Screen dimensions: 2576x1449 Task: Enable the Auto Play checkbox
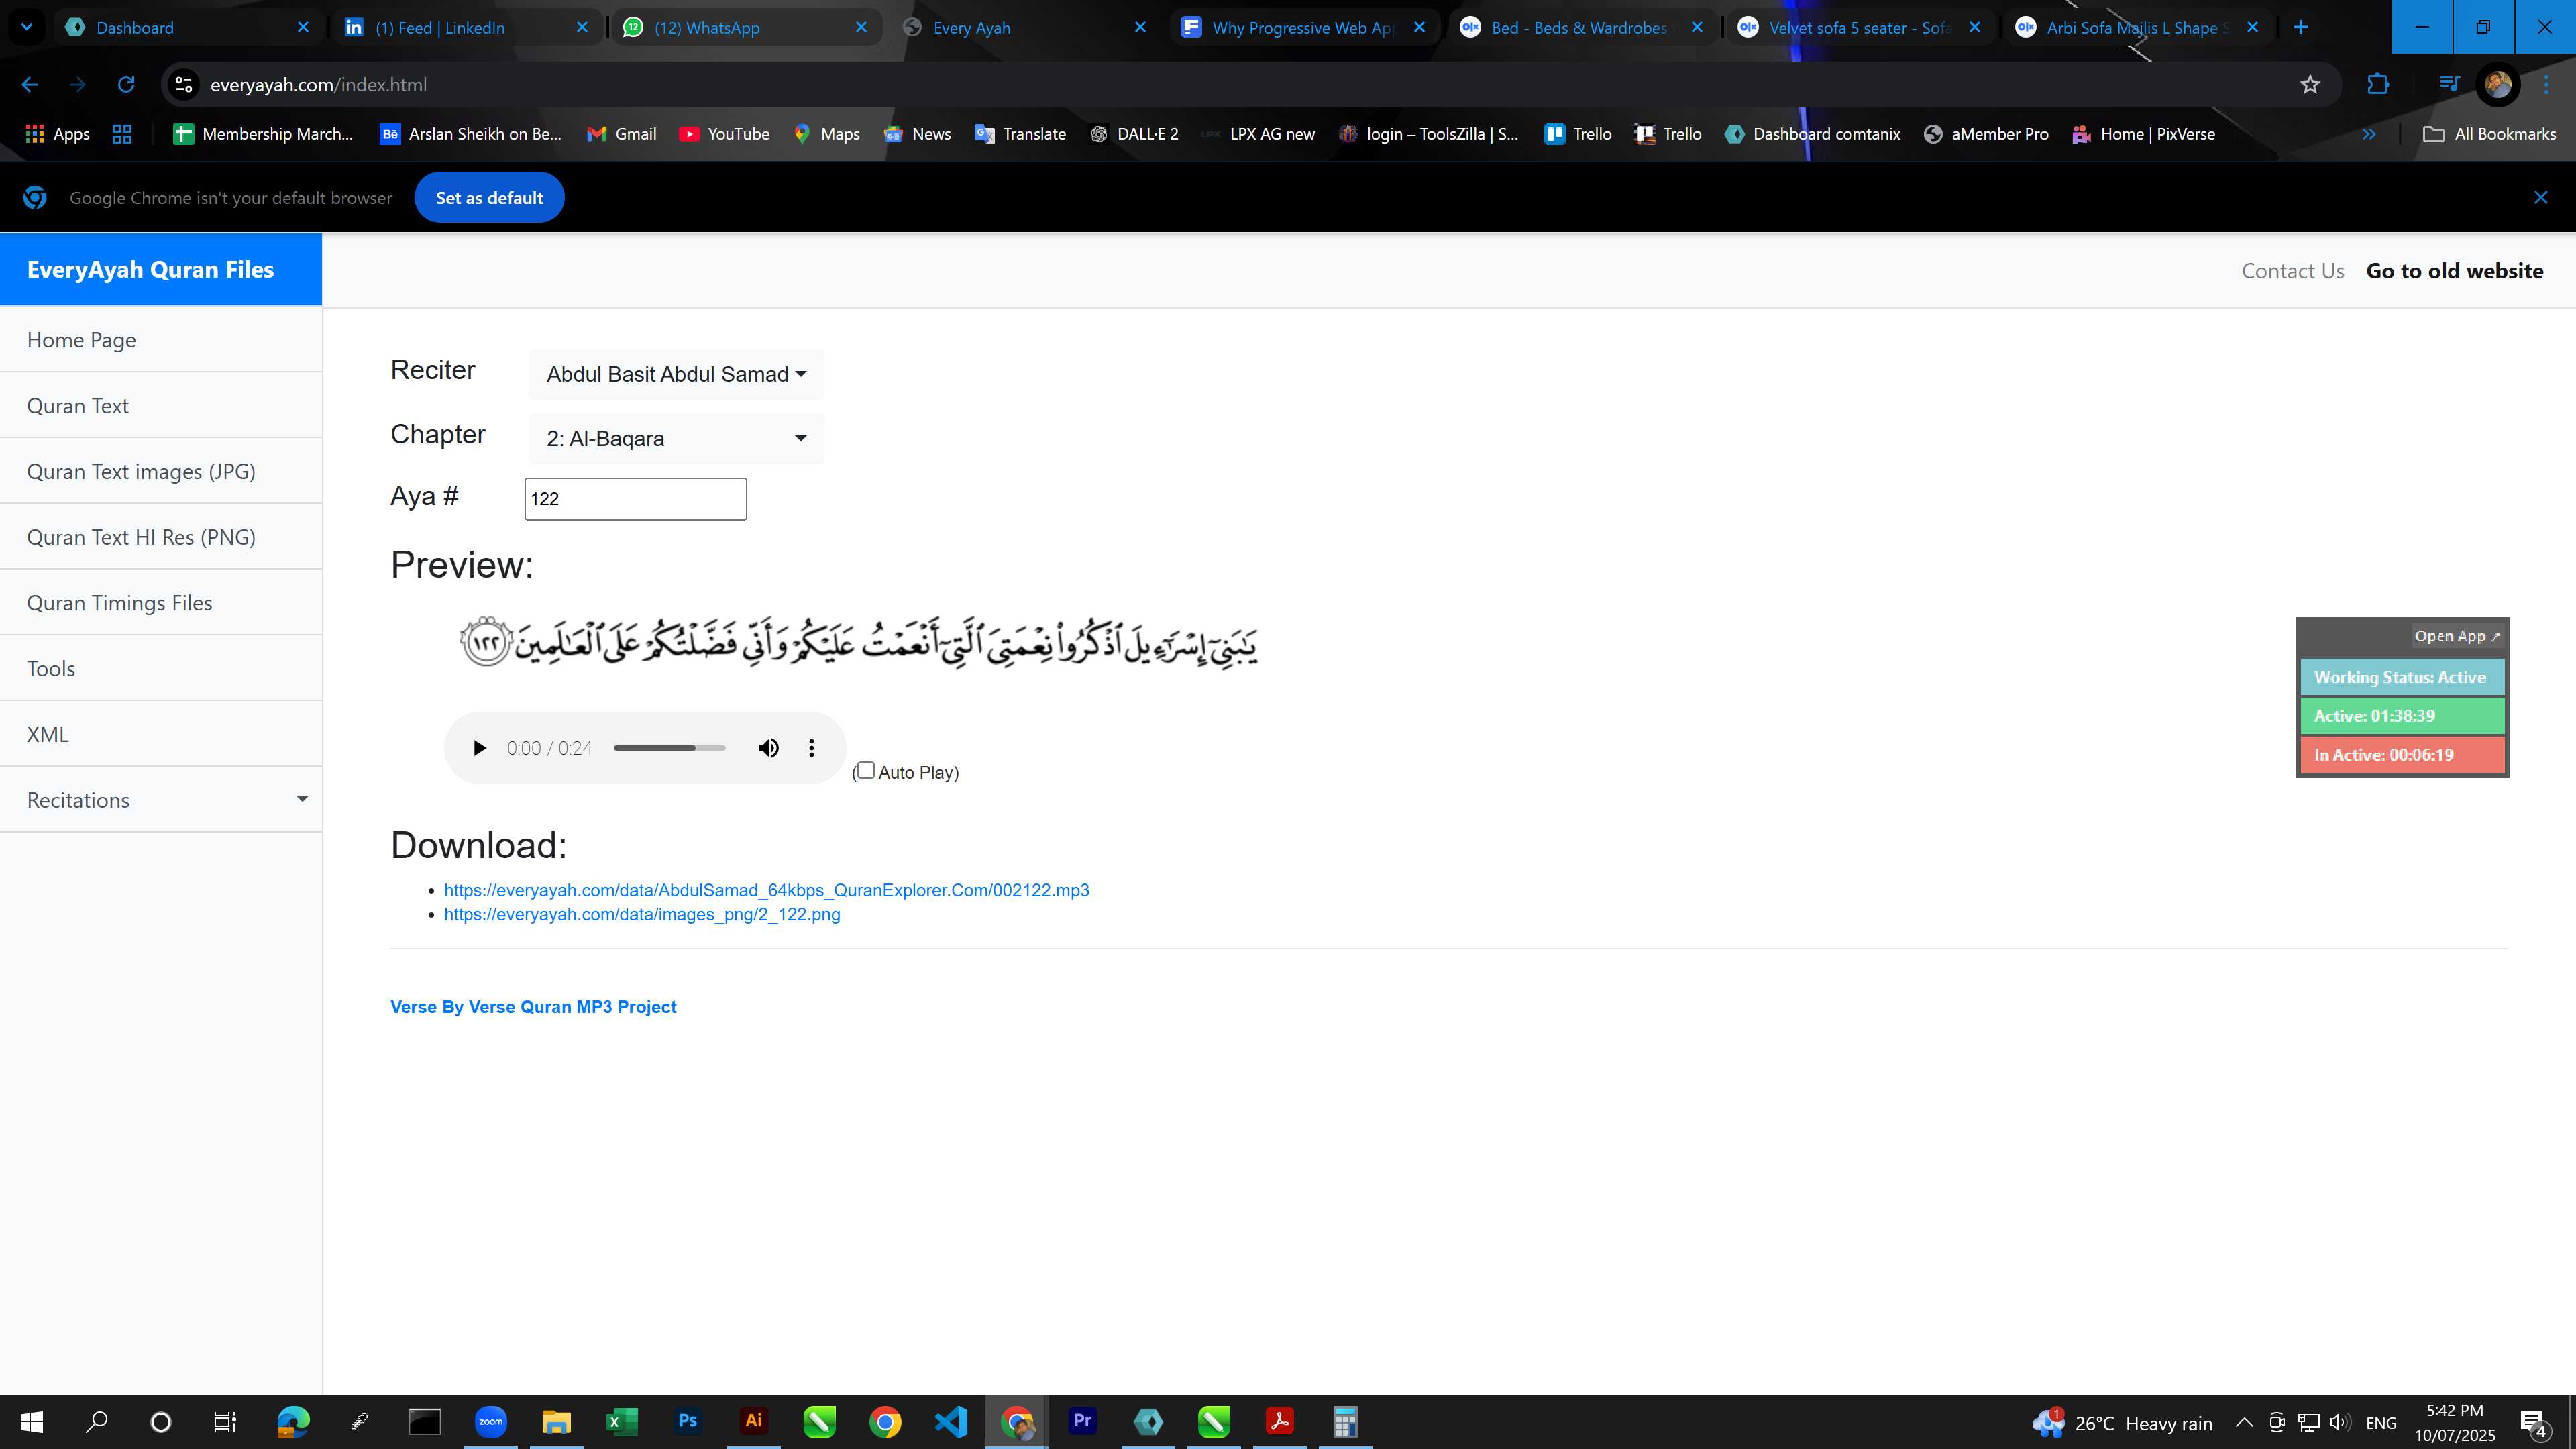pyautogui.click(x=866, y=770)
